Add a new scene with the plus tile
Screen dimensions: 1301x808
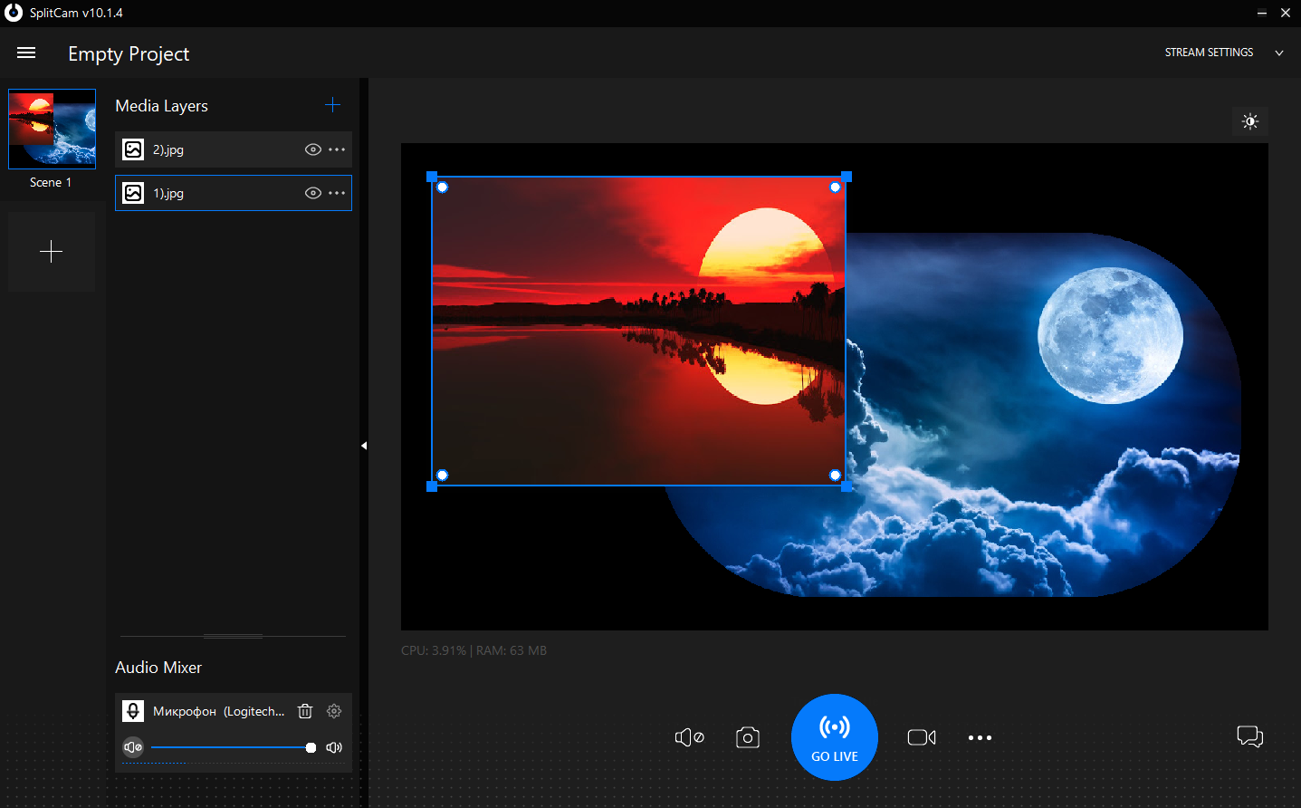point(51,250)
